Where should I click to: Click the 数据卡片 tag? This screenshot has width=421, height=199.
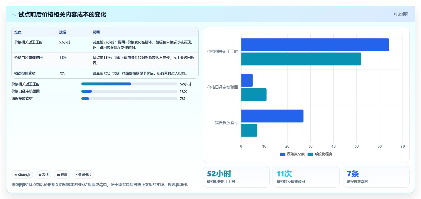click(x=83, y=175)
